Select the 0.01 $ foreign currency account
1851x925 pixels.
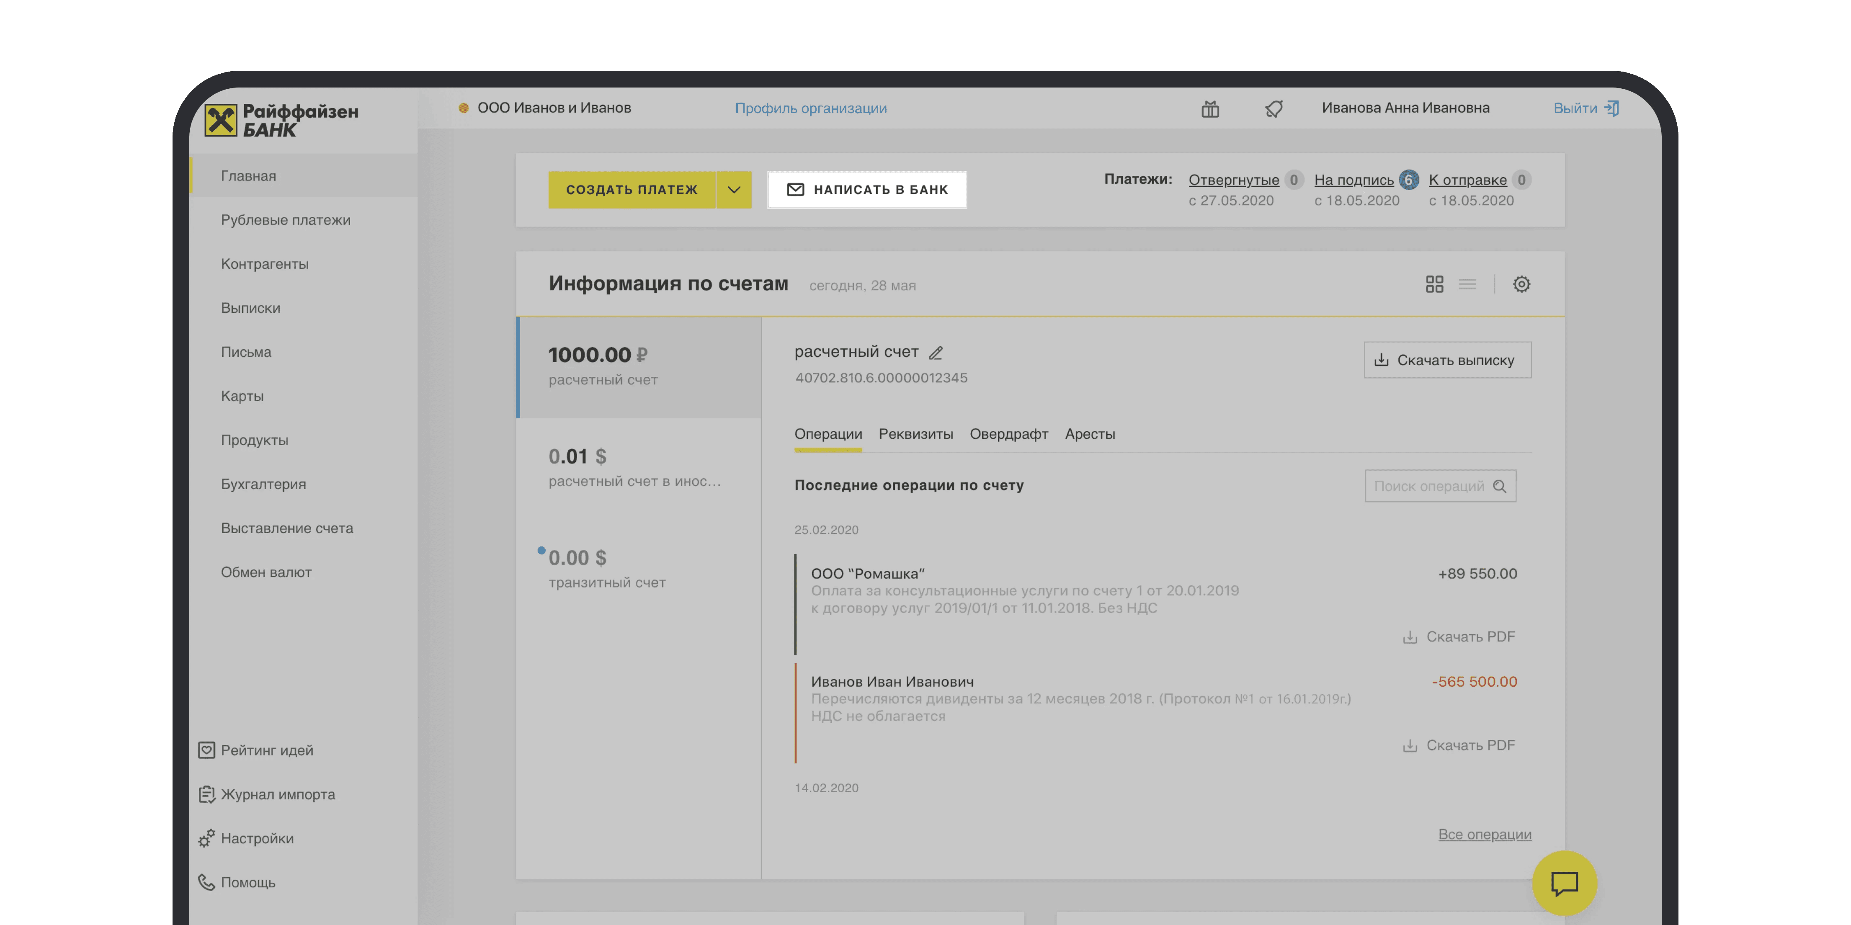[x=638, y=468]
